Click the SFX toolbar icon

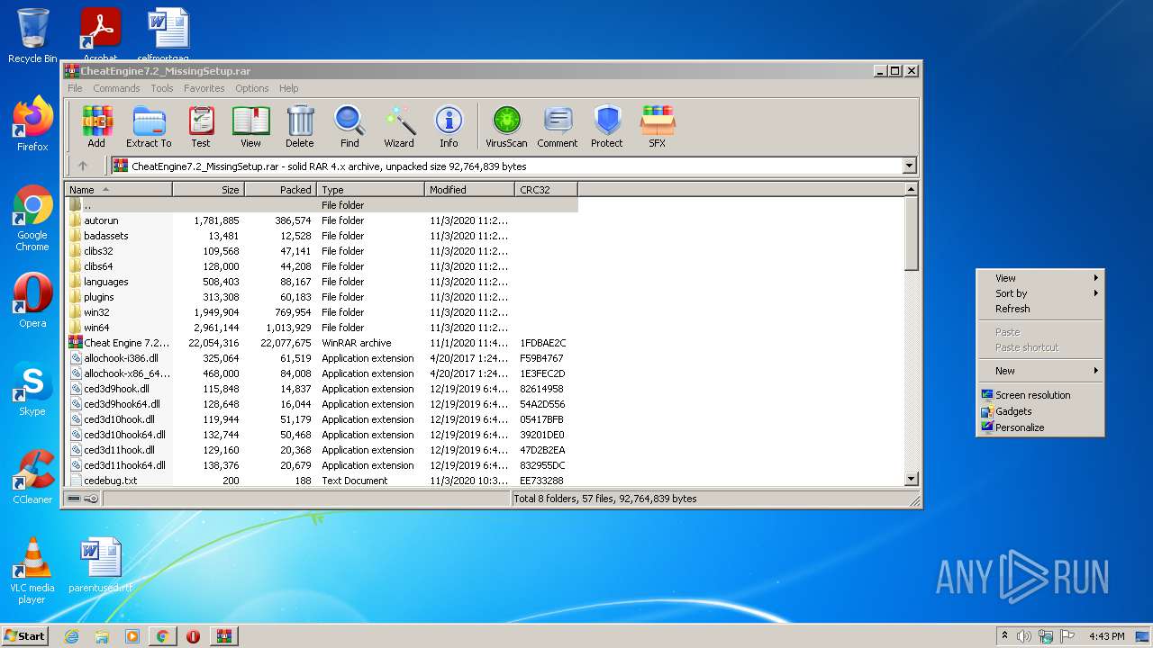[658, 126]
